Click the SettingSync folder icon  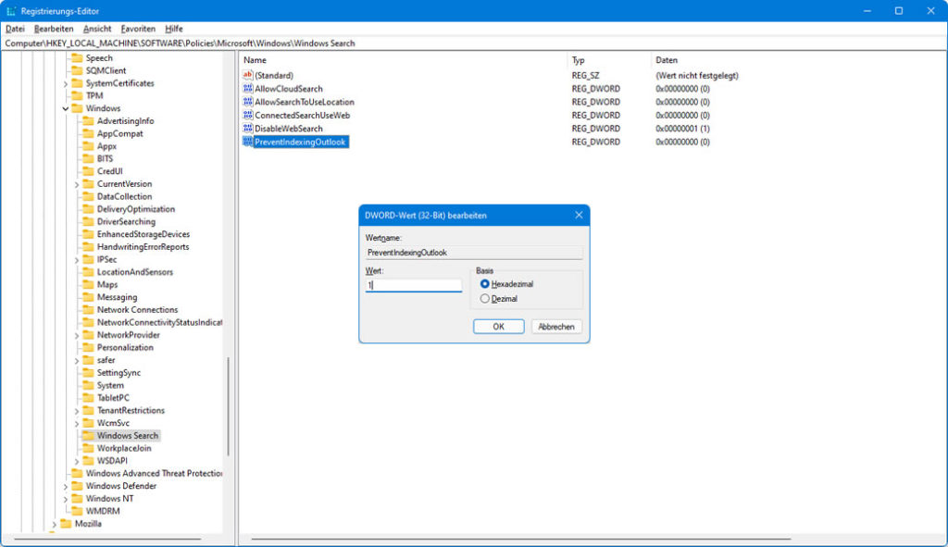[88, 372]
